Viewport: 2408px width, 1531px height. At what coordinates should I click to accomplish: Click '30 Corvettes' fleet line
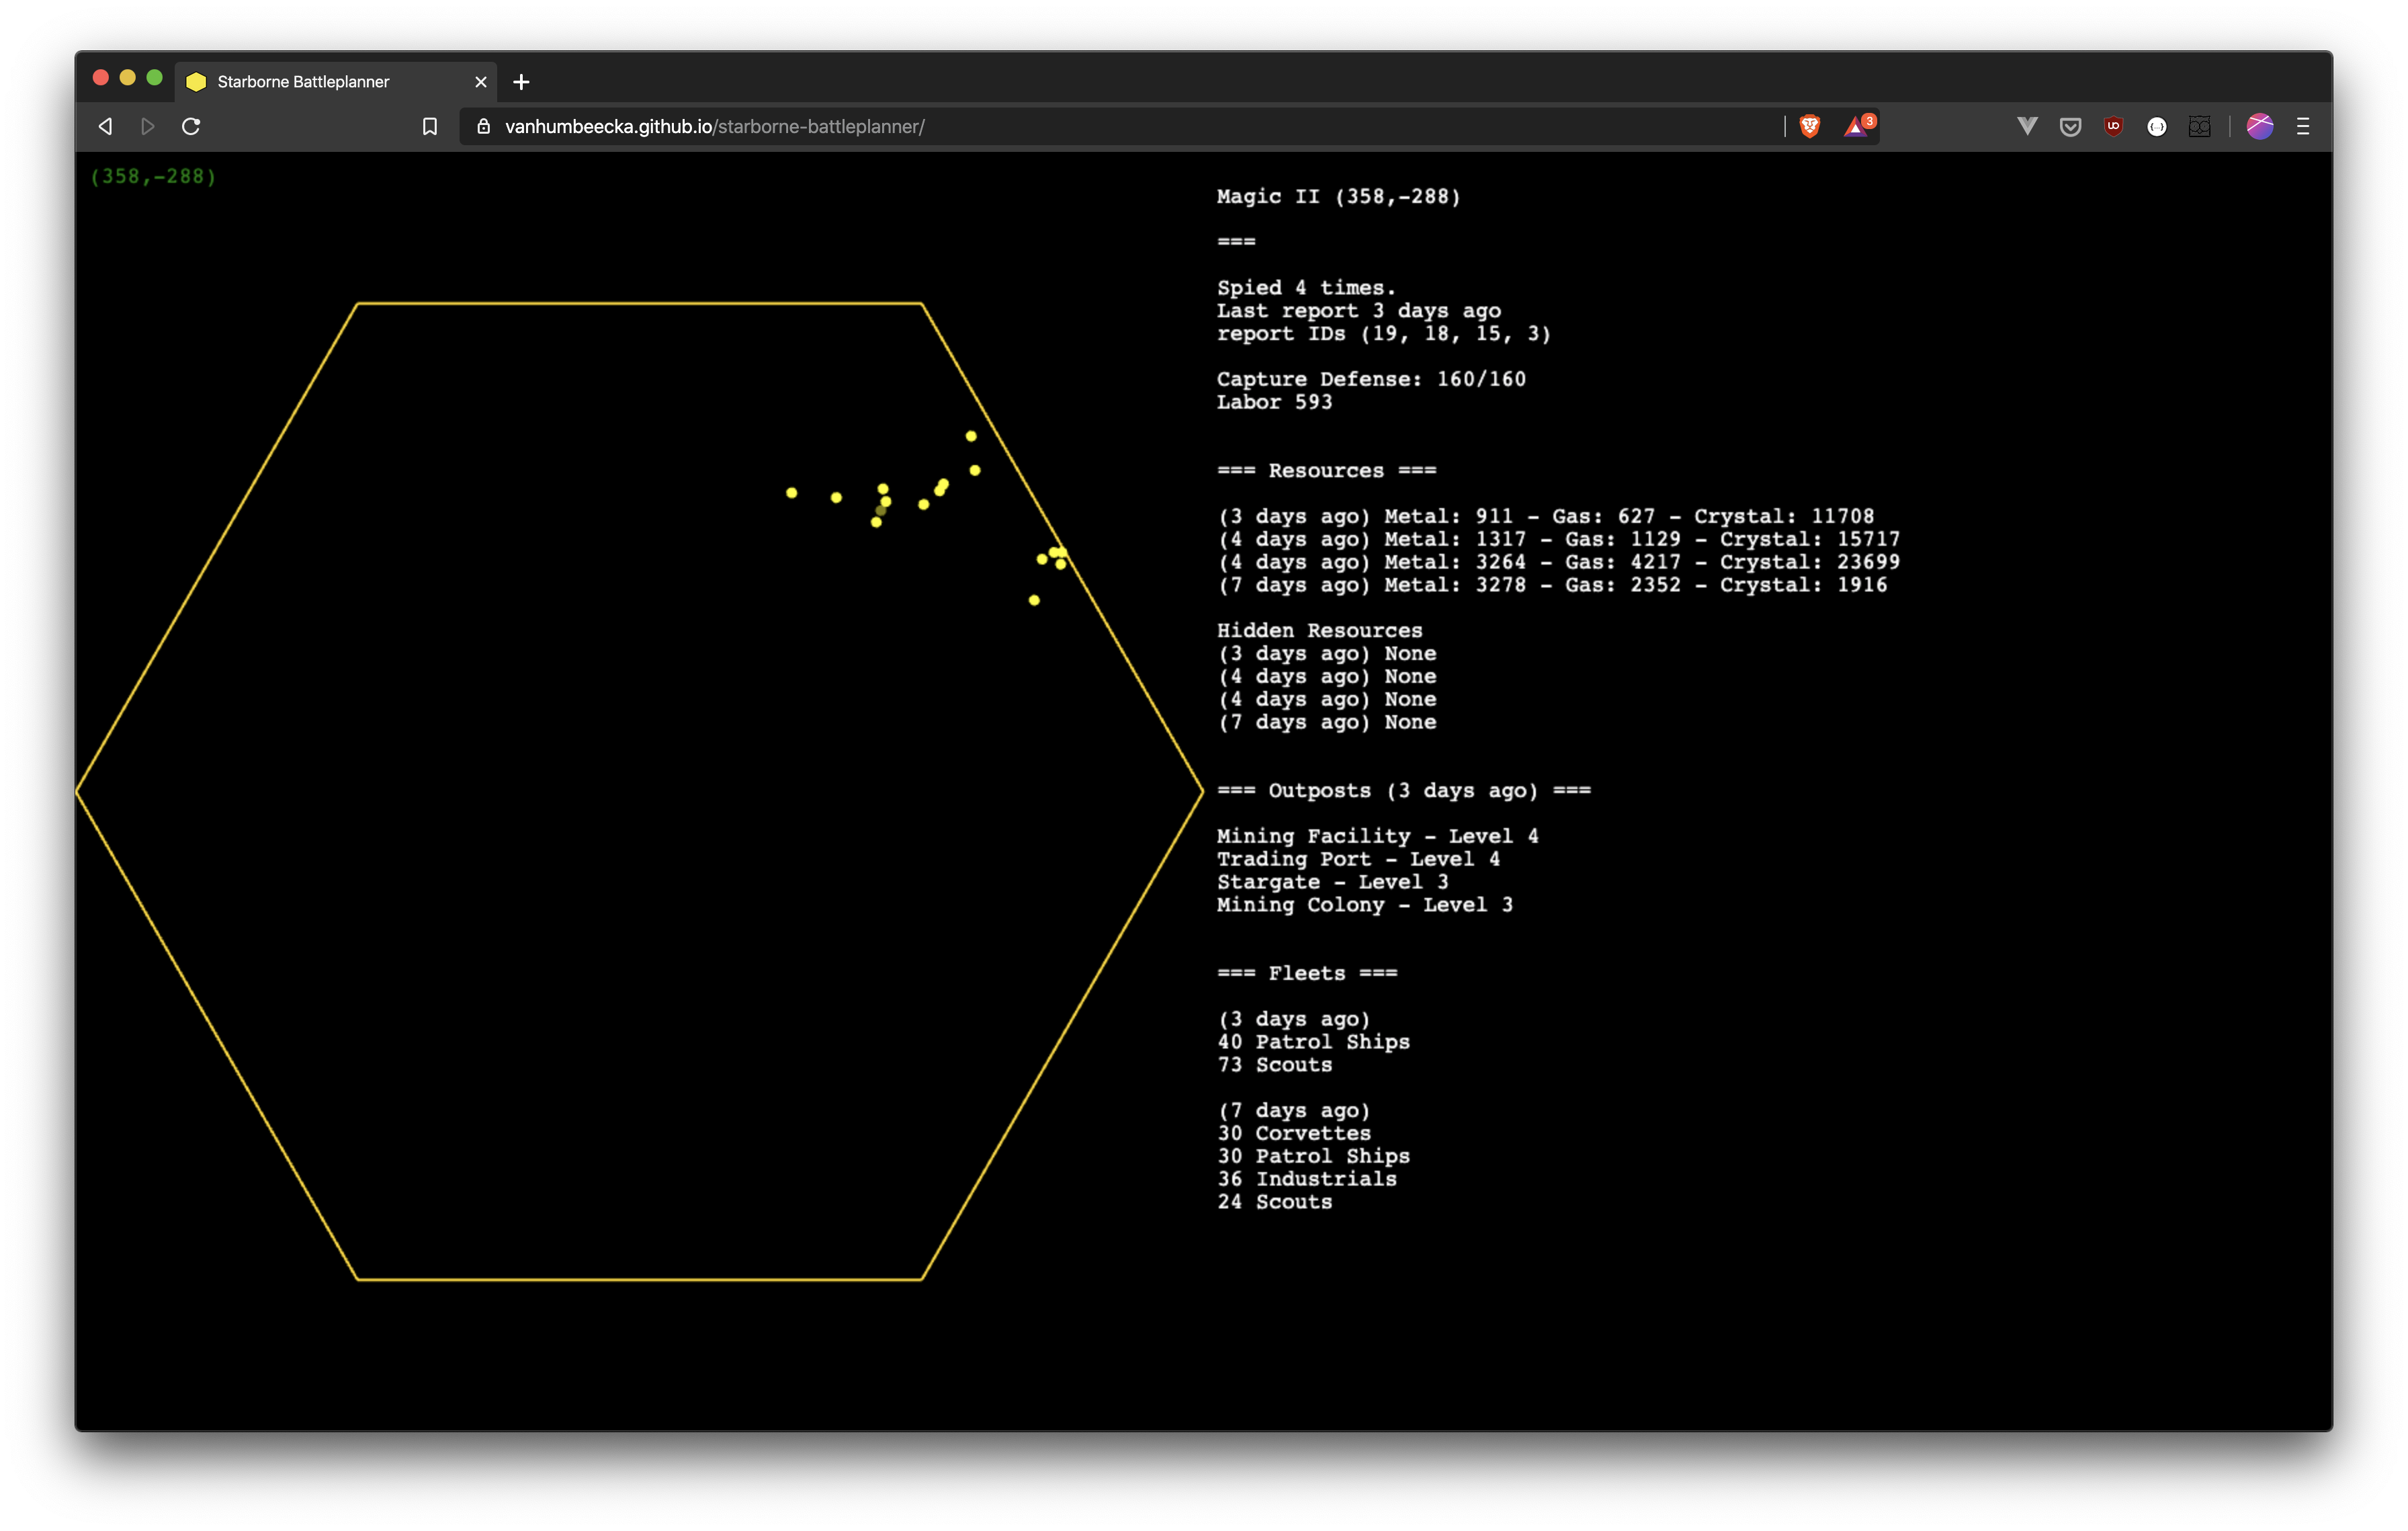[1293, 1134]
